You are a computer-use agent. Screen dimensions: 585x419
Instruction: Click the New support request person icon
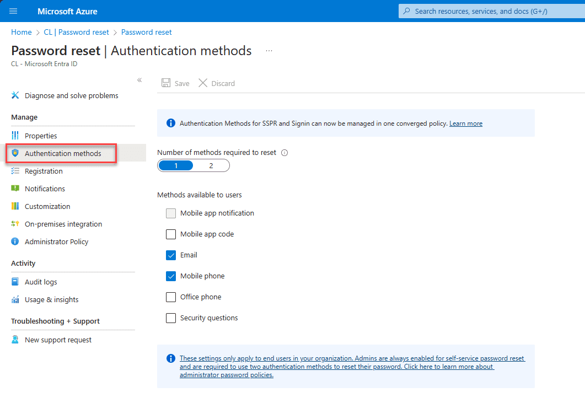[x=15, y=340]
